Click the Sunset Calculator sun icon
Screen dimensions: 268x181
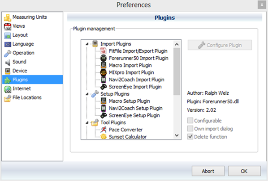coord(104,137)
